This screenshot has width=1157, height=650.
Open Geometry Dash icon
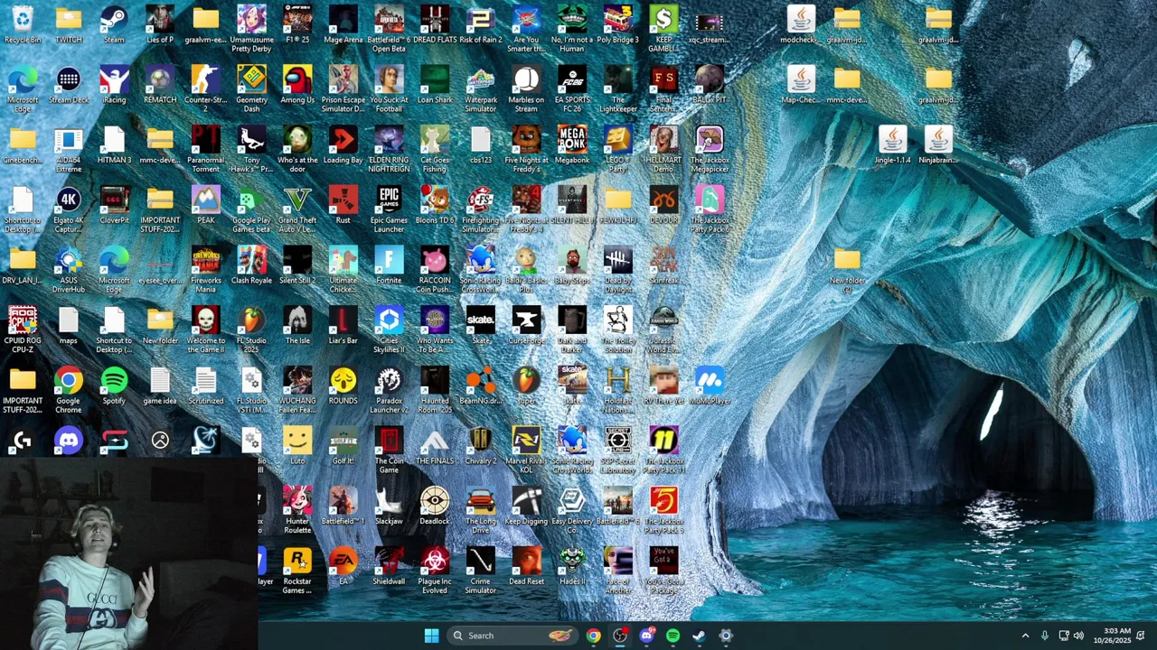[x=251, y=89]
